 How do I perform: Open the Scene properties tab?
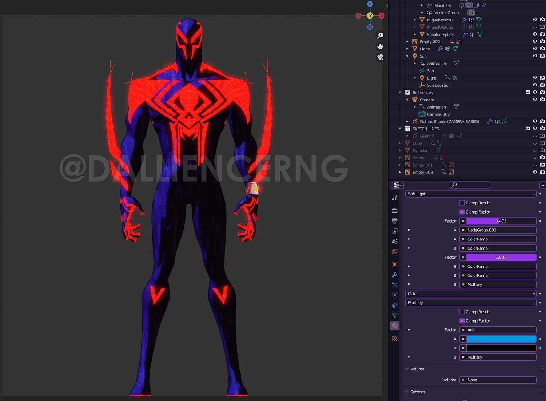[x=395, y=241]
